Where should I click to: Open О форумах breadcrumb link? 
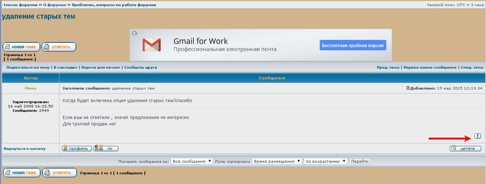click(54, 5)
